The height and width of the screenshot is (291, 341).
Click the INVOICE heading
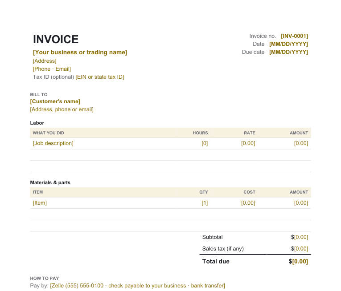pos(56,39)
